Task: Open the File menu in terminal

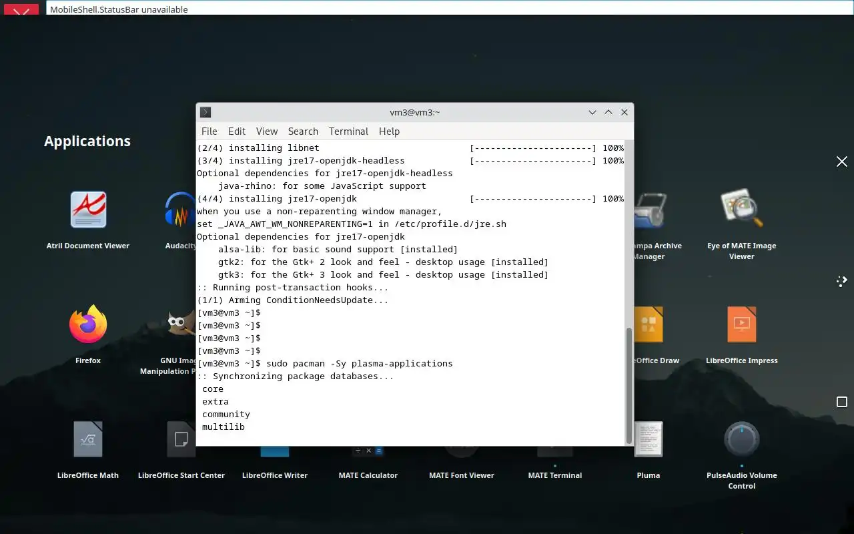Action: coord(209,131)
